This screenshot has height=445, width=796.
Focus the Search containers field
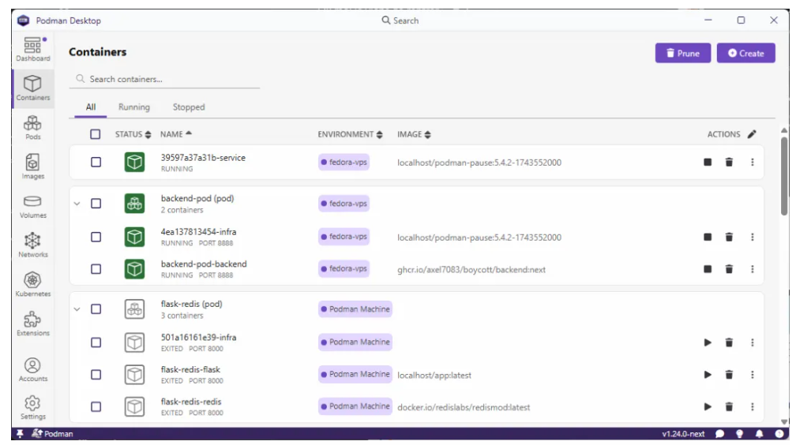click(164, 79)
